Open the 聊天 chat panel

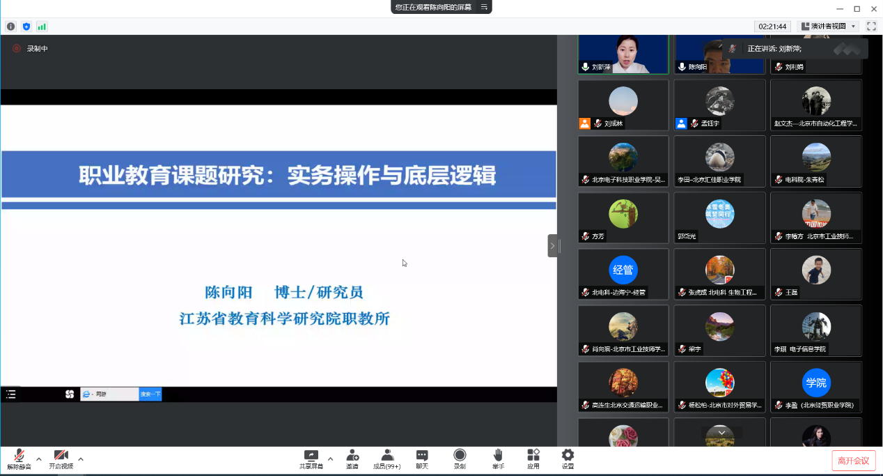click(422, 459)
